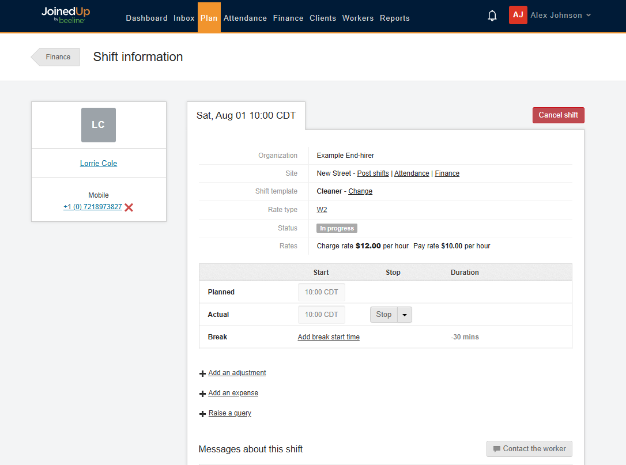The image size is (626, 465).
Task: Expand the Alex Johnson account menu
Action: pos(560,15)
